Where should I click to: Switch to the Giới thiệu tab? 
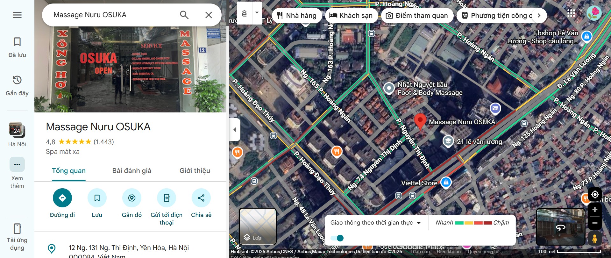click(x=195, y=171)
